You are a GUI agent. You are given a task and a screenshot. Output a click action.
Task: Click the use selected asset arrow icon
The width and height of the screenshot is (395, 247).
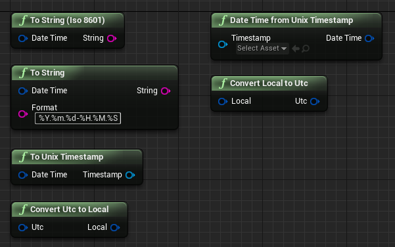pyautogui.click(x=296, y=49)
